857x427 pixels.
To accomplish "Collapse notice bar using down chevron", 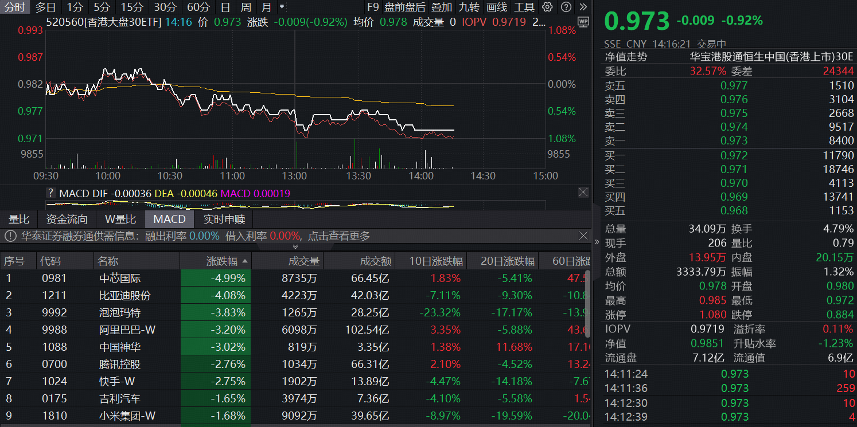I will pyautogui.click(x=295, y=246).
